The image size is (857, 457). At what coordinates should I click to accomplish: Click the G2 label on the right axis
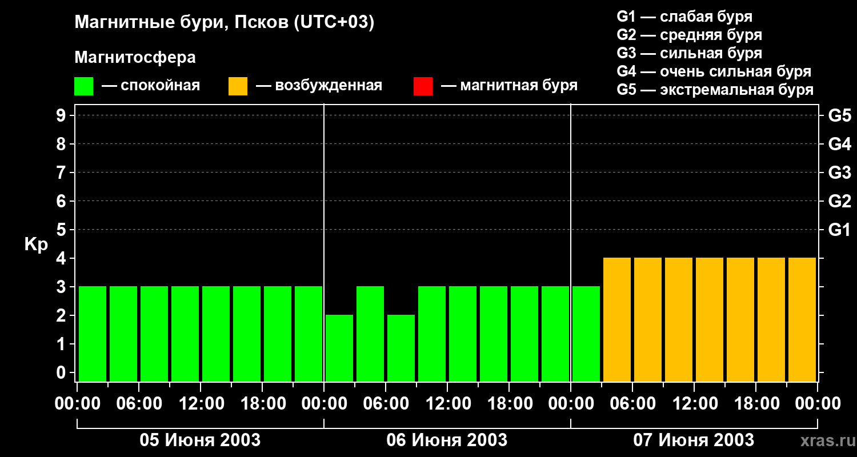839,202
